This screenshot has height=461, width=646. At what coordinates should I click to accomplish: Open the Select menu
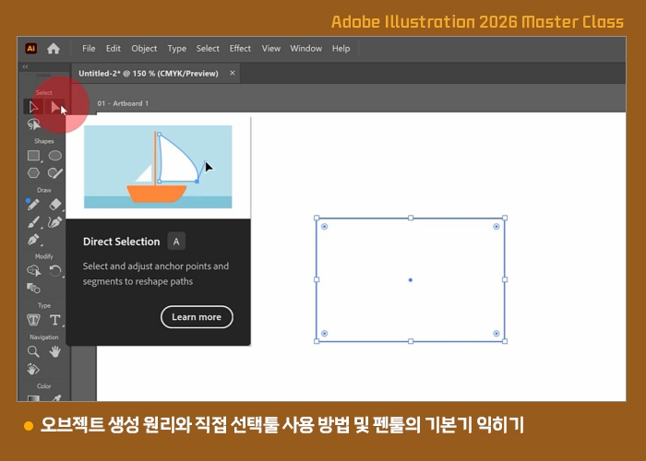coord(208,49)
